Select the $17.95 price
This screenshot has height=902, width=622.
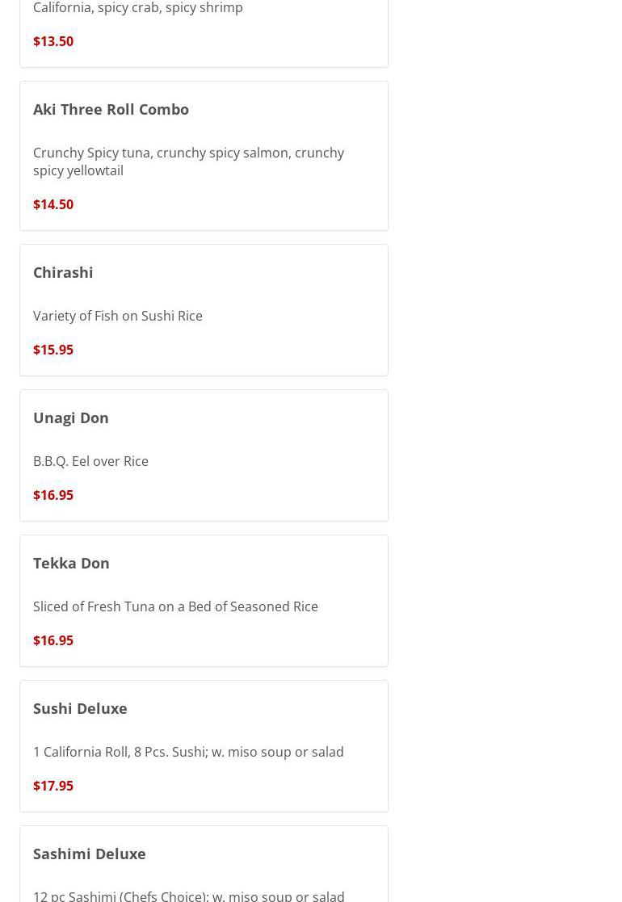coord(53,786)
